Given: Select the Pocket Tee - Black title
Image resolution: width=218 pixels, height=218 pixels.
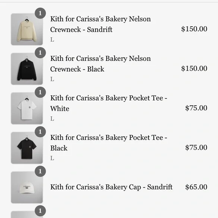Looking at the screenshot, I should click(x=109, y=143).
